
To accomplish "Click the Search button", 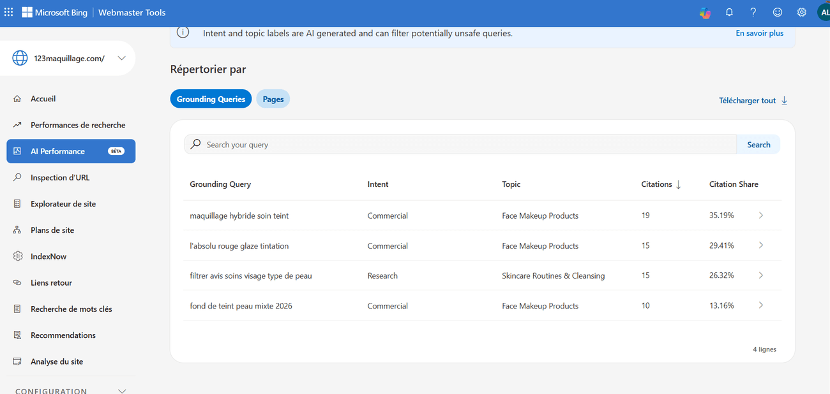I will [758, 145].
